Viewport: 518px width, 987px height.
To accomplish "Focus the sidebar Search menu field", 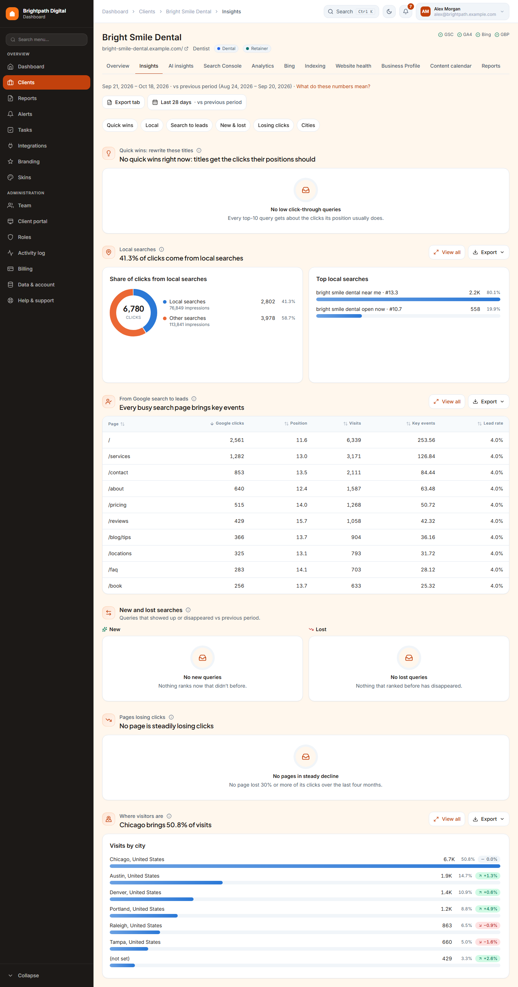I will [x=46, y=40].
